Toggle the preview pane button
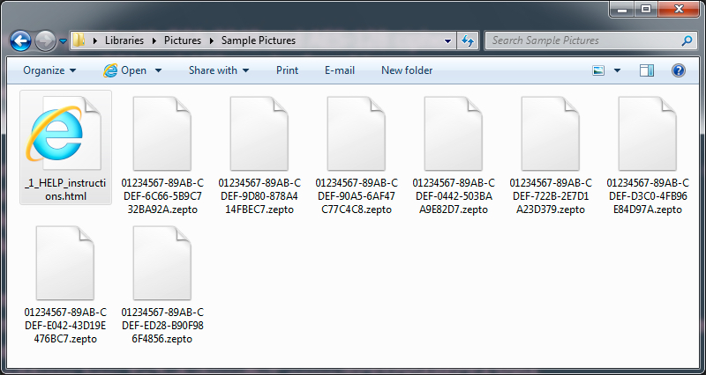The width and height of the screenshot is (706, 375). [x=647, y=70]
